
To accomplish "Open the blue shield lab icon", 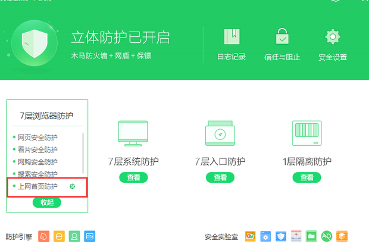I will (x=281, y=236).
